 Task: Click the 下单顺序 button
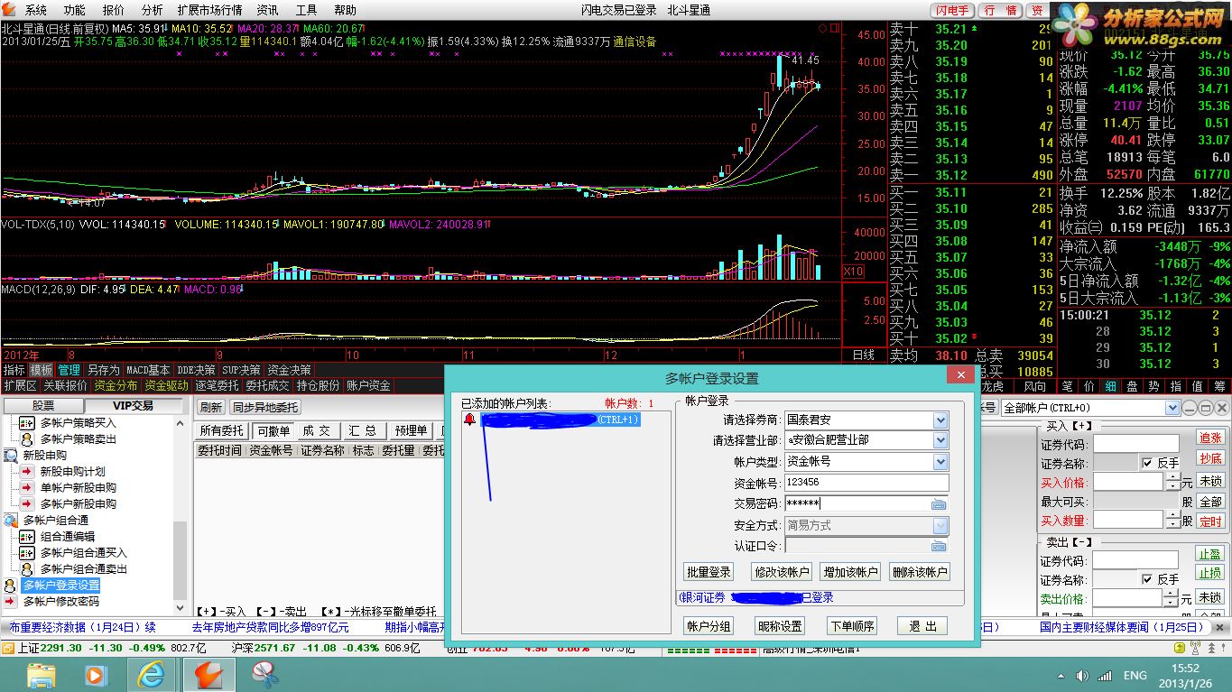pos(852,626)
